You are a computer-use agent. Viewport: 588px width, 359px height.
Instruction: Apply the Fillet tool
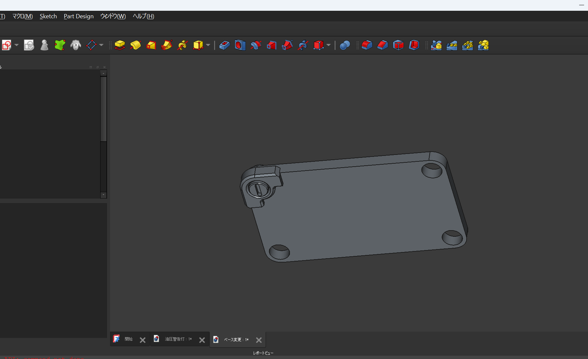tap(367, 45)
